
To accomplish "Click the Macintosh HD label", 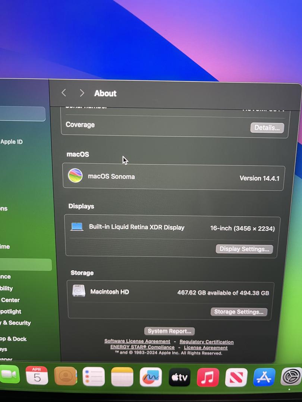I will point(110,291).
